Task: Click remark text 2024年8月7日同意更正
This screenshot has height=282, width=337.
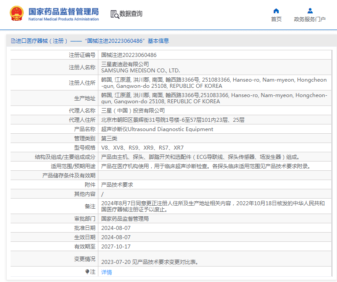Action: [x=213, y=206]
